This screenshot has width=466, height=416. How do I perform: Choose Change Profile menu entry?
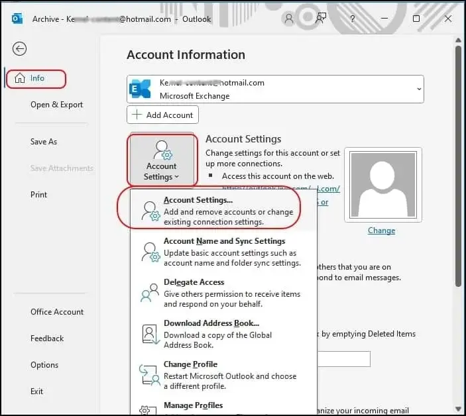[x=223, y=375]
